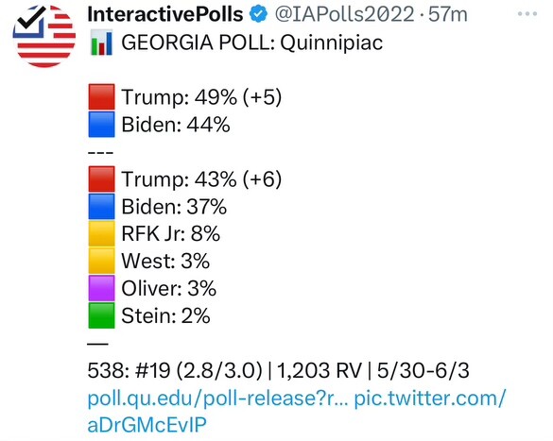Open the three-dot more options menu
553x441 pixels.
tap(527, 14)
